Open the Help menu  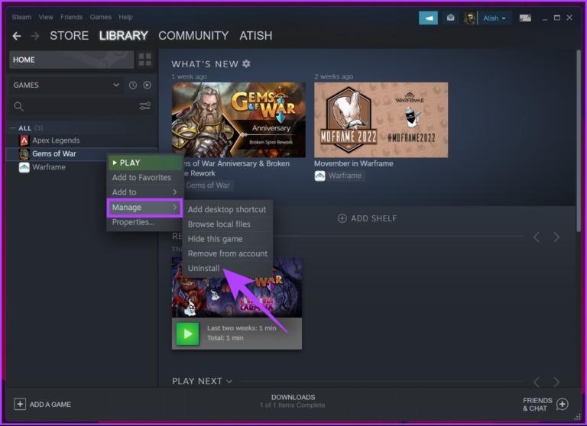click(x=126, y=18)
